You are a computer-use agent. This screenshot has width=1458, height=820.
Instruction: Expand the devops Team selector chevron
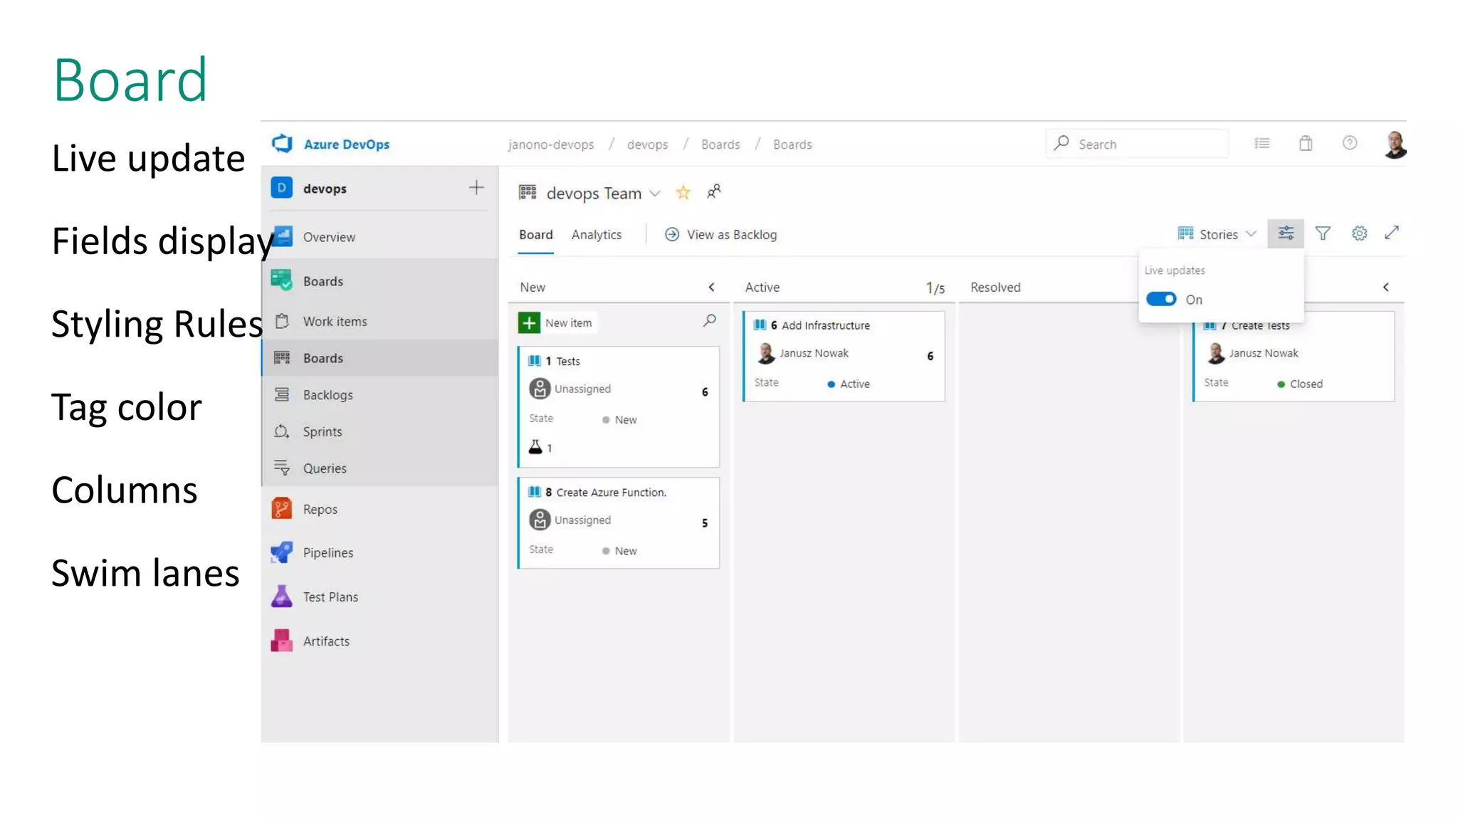655,194
